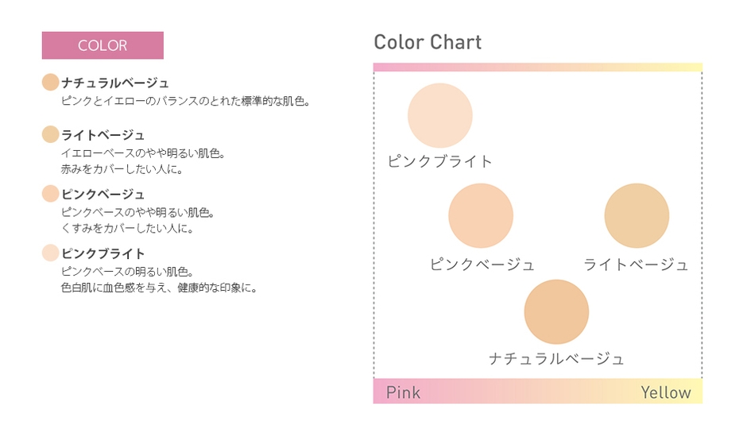
Task: Click the ライトベージュ circle in Color Chart
Action: 637,215
